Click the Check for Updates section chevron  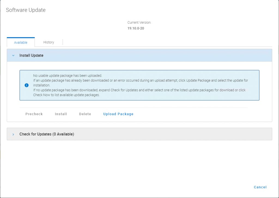click(13, 134)
